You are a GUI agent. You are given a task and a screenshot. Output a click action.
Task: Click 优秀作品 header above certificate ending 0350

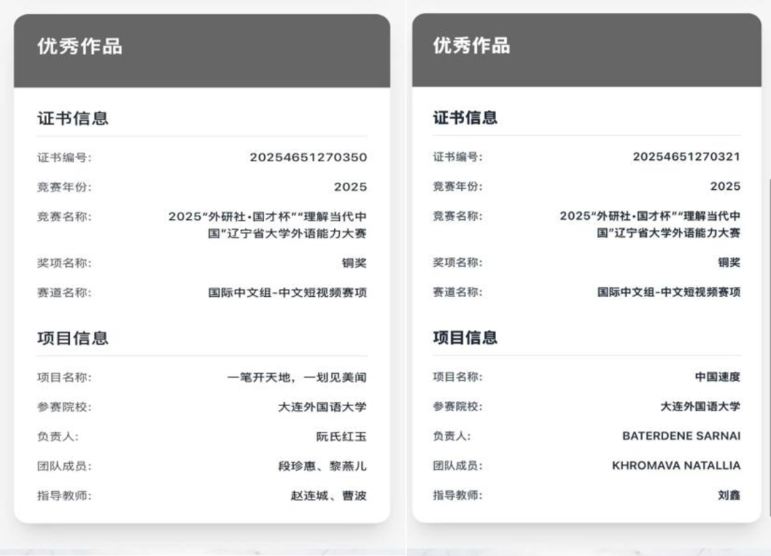(80, 47)
